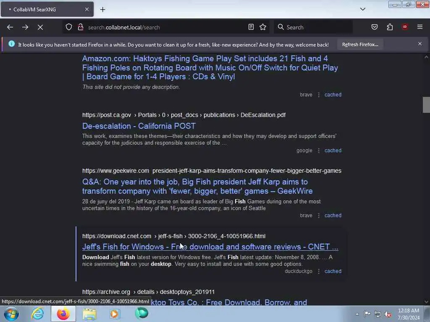Screen dimensions: 430x322
Task: Click the geekwire.com URL text
Action: pos(212,171)
